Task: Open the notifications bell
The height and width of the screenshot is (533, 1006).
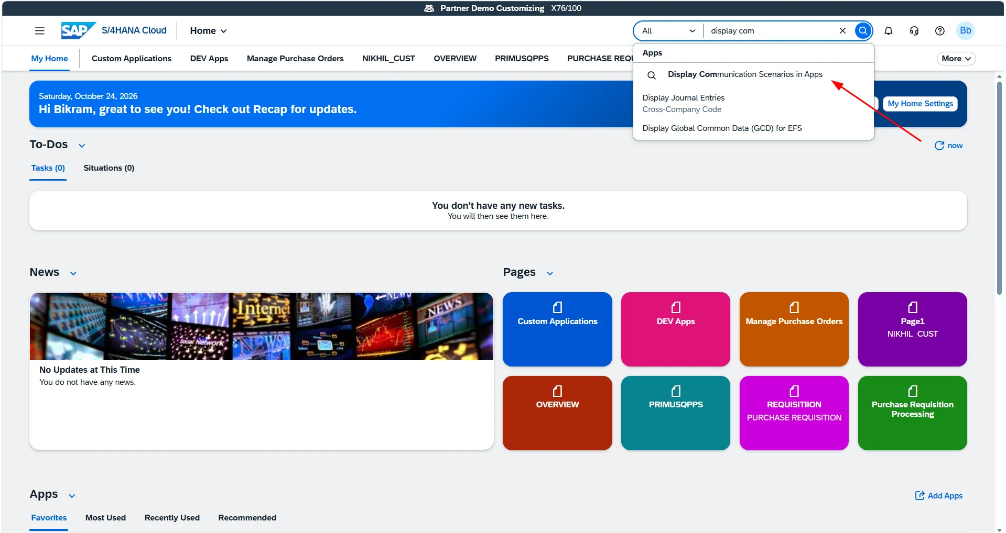Action: pyautogui.click(x=888, y=31)
